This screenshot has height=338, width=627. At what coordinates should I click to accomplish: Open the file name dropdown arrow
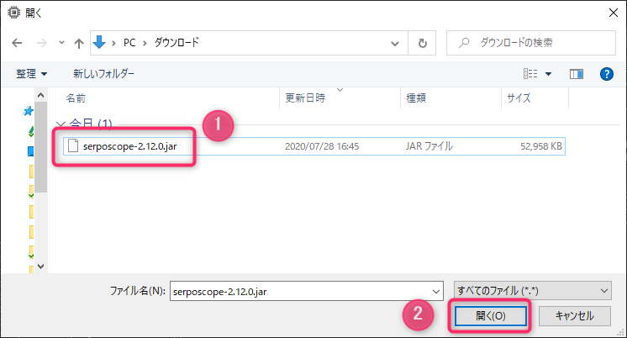[436, 291]
